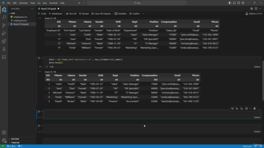Screen dimensions: 264x148
Task: Click the remote window status icon
Action: point(3,146)
